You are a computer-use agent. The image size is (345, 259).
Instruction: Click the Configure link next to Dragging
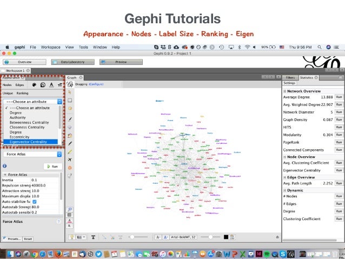(96, 84)
